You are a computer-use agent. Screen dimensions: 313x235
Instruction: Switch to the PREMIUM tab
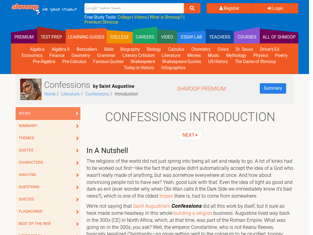pos(24,37)
